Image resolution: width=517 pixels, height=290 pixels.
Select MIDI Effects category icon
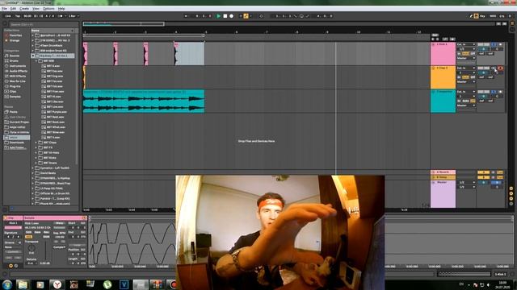click(x=6, y=77)
